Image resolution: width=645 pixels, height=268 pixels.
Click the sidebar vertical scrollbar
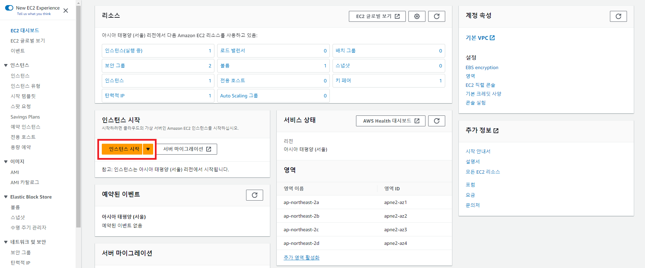[79, 116]
